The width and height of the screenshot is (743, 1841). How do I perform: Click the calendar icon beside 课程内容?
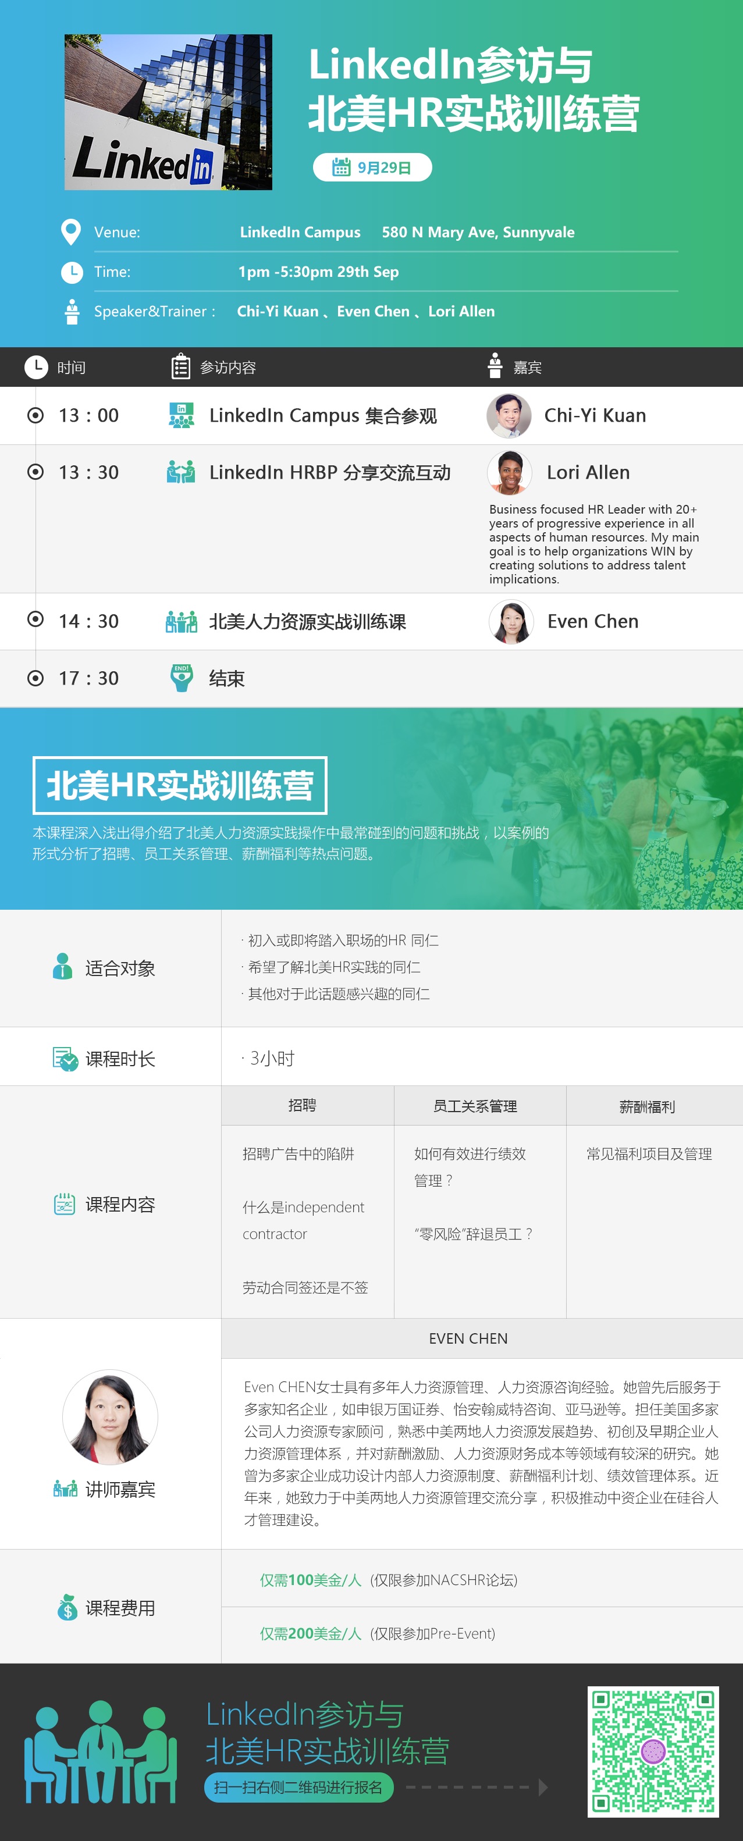[65, 1204]
